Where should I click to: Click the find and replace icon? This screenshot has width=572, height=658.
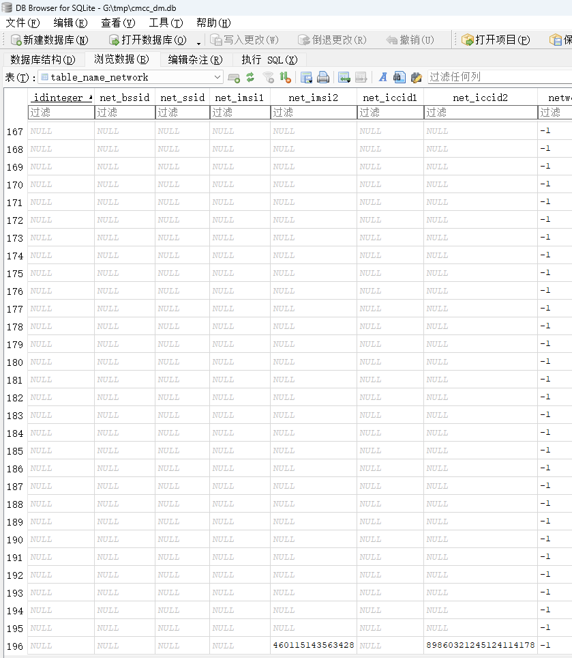(x=416, y=77)
